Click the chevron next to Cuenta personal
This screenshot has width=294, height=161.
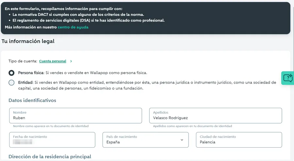tap(71, 61)
